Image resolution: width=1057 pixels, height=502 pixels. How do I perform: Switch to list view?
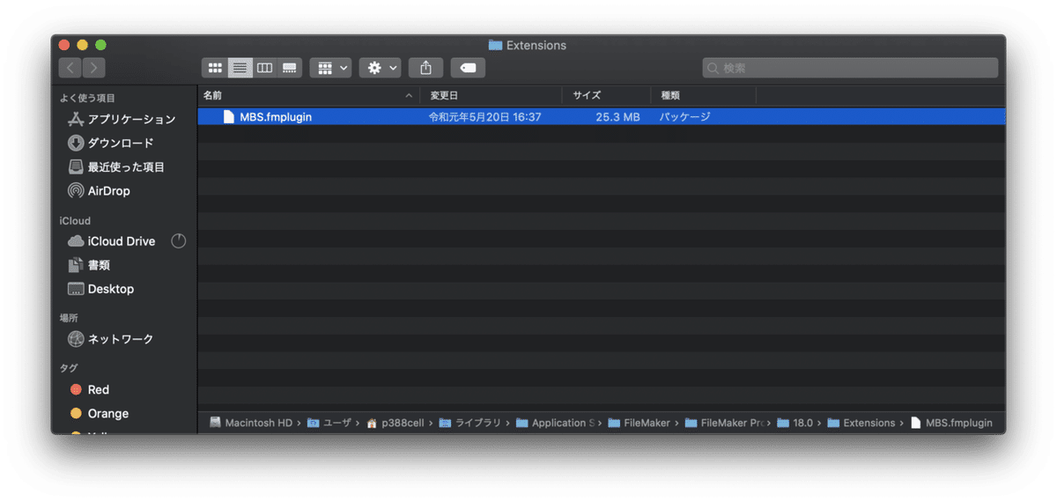point(240,68)
